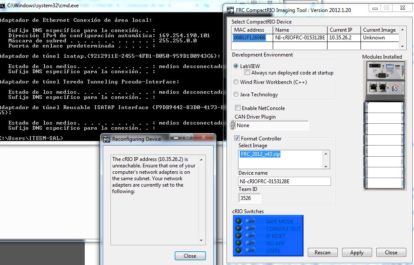Screen dimensions: 414x265
Task: Select the LabVIEW radio button
Action: coord(236,66)
